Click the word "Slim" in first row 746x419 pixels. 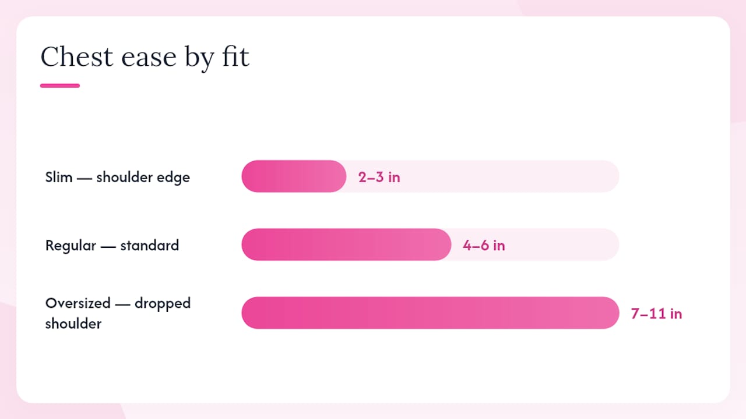(x=59, y=177)
